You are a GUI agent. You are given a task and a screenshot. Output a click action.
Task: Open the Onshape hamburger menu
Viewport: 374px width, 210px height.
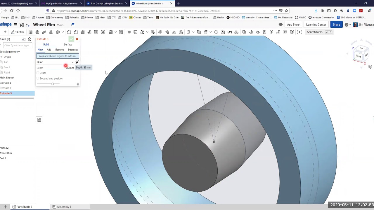click(x=15, y=25)
